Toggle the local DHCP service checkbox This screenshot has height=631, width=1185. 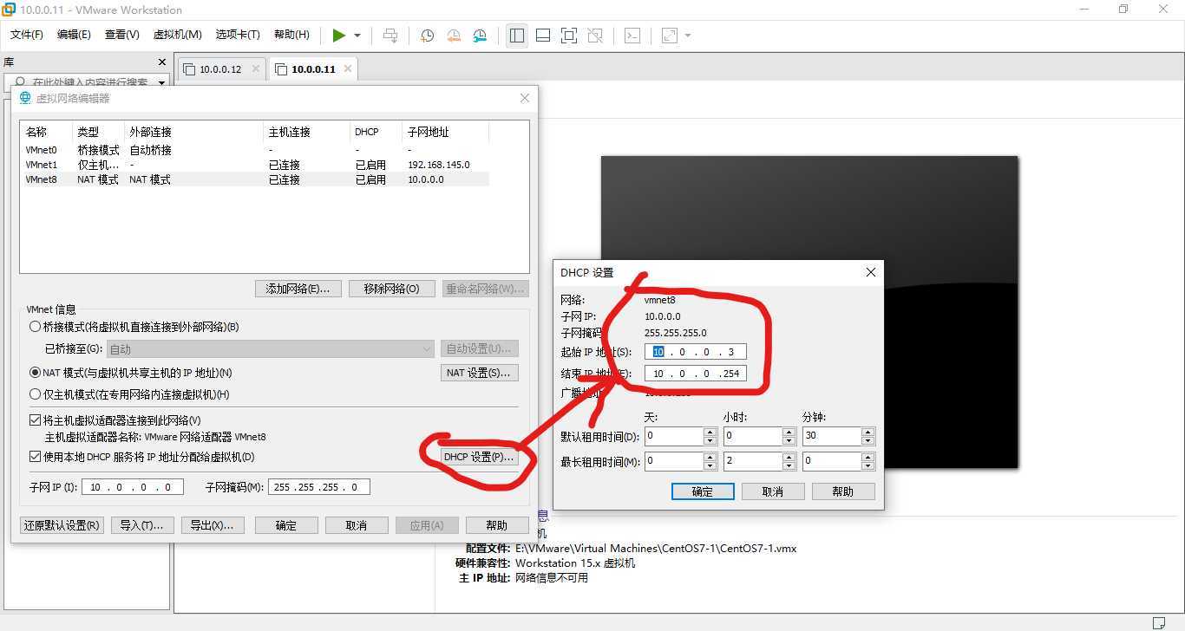(36, 457)
